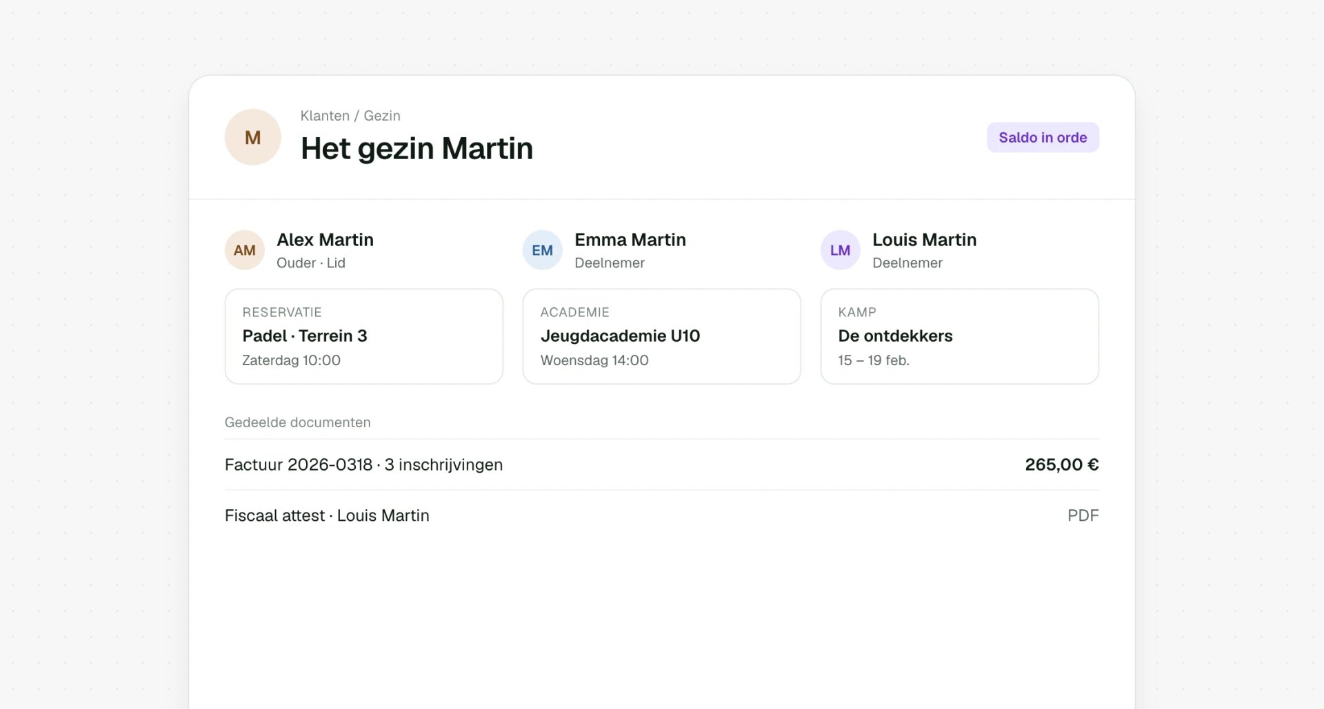Click the 15 – 19 feb. date text
This screenshot has height=709, width=1324.
[x=874, y=360]
